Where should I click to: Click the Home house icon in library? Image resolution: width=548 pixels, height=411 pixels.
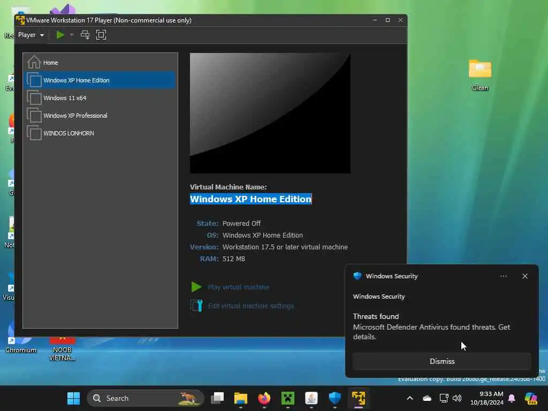click(34, 62)
